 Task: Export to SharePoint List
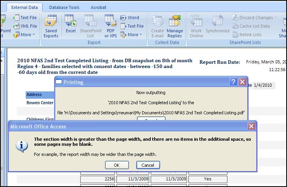pyautogui.click(x=90, y=26)
